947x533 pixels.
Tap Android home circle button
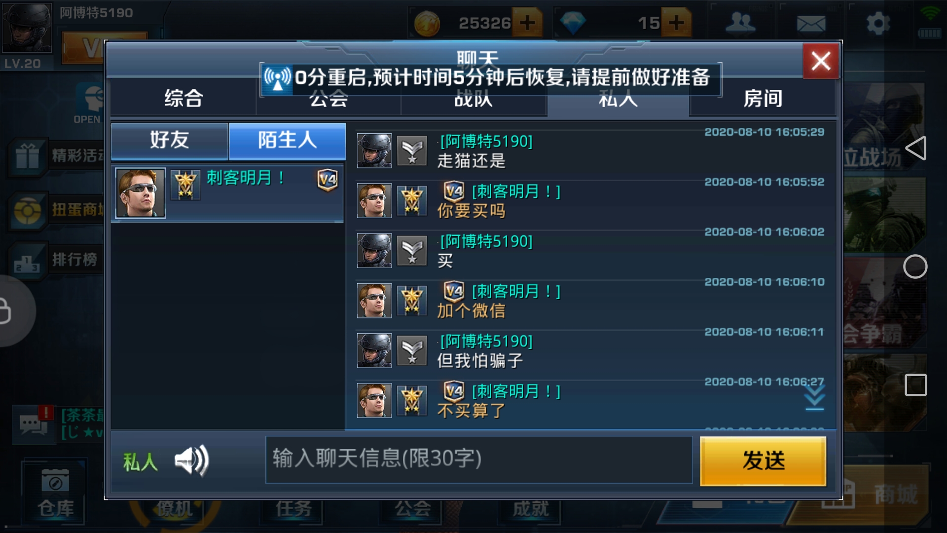pos(915,267)
